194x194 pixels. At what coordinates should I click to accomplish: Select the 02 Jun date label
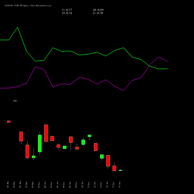pos(45,185)
